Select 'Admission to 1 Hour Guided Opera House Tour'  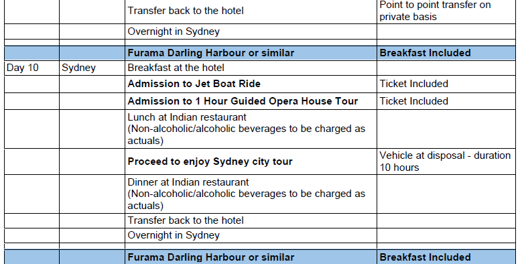tap(243, 101)
